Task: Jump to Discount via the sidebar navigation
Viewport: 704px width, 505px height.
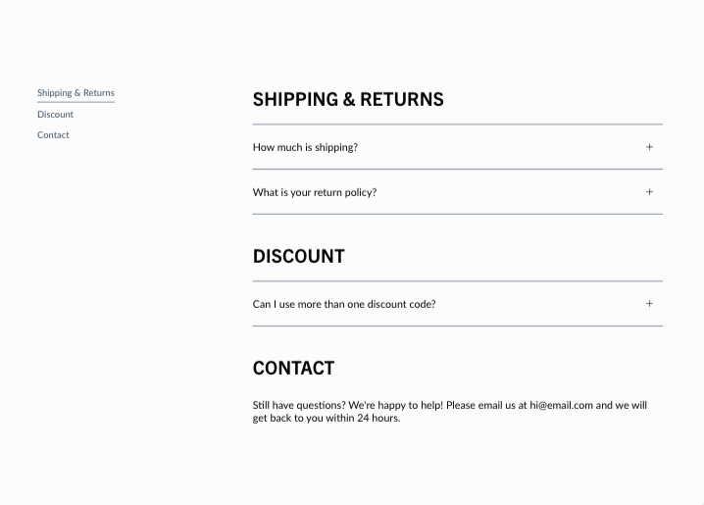Action: [x=55, y=115]
